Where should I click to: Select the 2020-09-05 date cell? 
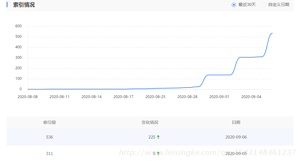pyautogui.click(x=236, y=154)
